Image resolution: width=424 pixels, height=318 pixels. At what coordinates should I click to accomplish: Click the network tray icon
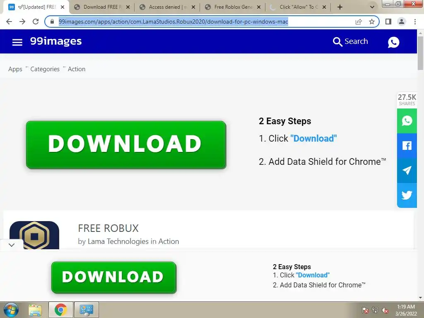click(x=375, y=310)
